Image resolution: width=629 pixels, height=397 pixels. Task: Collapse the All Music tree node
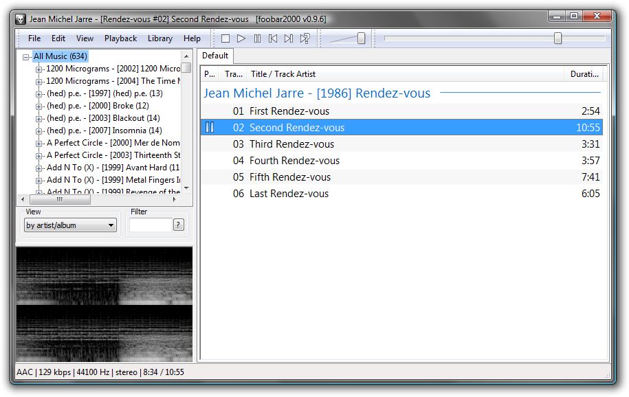[x=26, y=57]
